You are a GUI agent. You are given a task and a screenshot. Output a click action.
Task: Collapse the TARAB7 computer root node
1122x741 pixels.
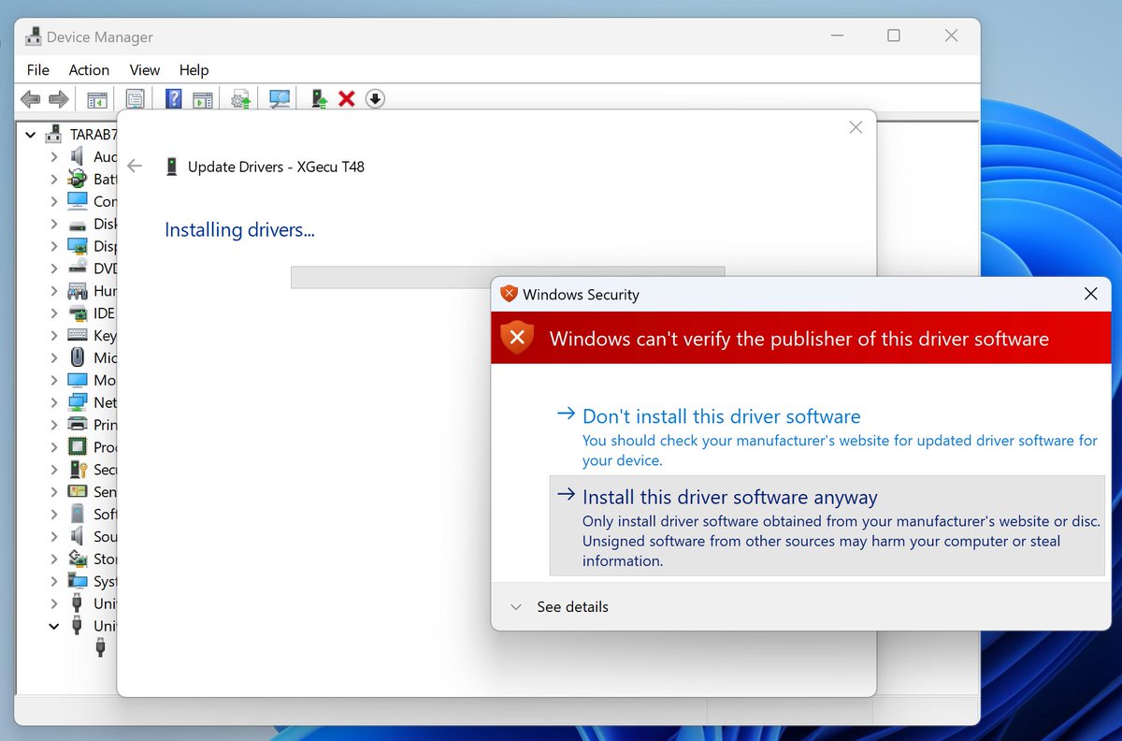pos(30,135)
